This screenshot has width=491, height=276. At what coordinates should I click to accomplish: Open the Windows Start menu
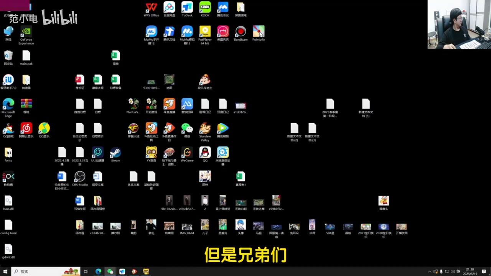pos(5,271)
